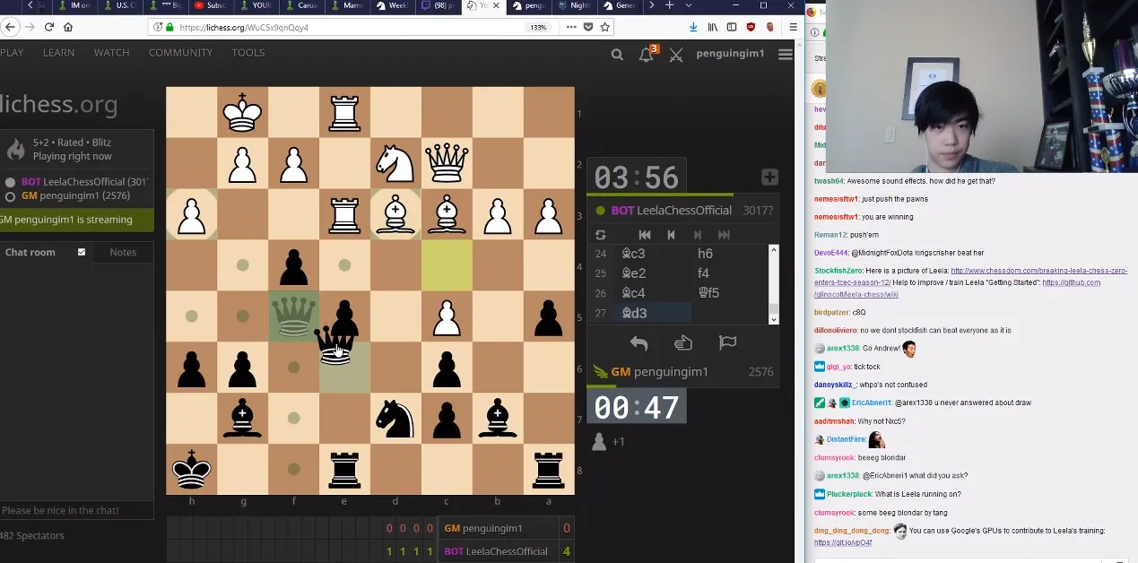Jump to the last move

coord(725,235)
